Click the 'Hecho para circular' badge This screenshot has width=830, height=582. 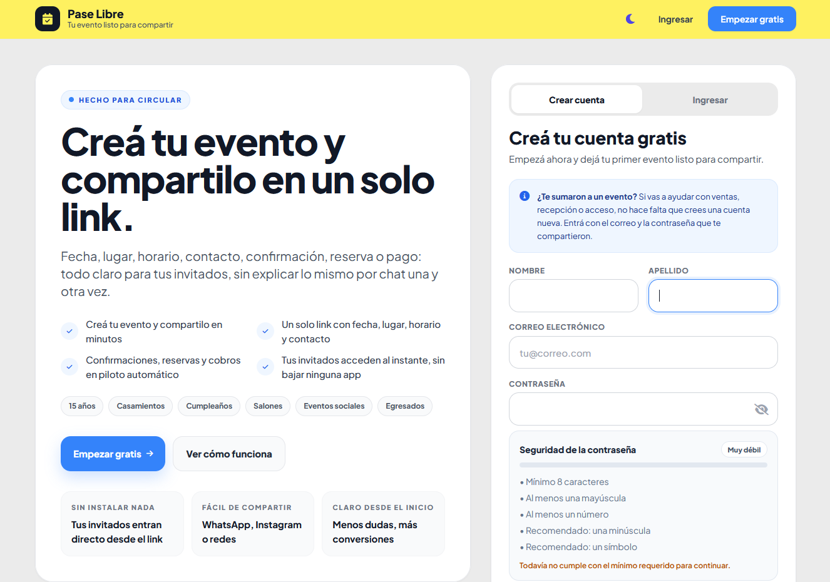click(125, 100)
